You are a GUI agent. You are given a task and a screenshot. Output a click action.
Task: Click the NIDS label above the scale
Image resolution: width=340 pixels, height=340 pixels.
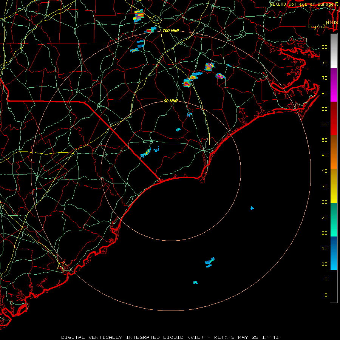pyautogui.click(x=332, y=23)
